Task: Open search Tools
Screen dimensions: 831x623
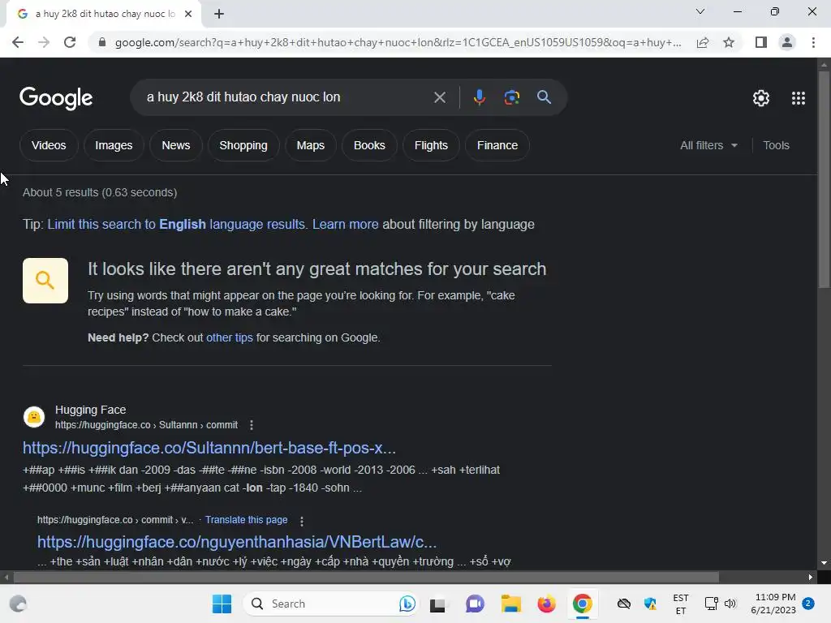Action: 776,145
